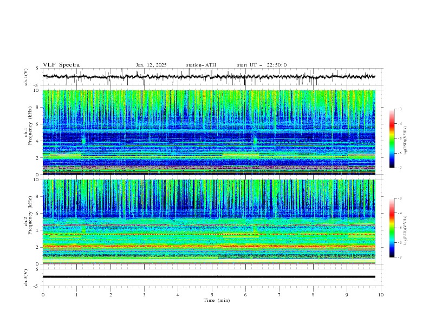Click the ch.1 voltage waveform trace
The width and height of the screenshot is (429, 331).
click(x=209, y=77)
